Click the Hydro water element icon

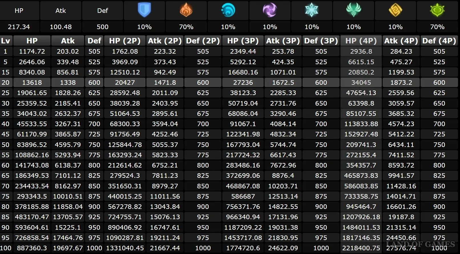click(228, 10)
